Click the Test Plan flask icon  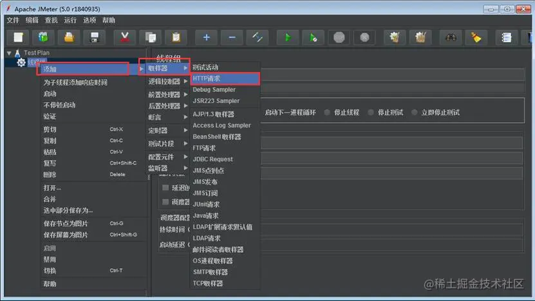click(17, 53)
